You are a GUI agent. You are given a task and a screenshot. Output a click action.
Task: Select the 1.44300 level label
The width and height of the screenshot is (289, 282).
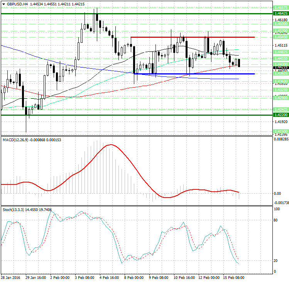coord(281,64)
